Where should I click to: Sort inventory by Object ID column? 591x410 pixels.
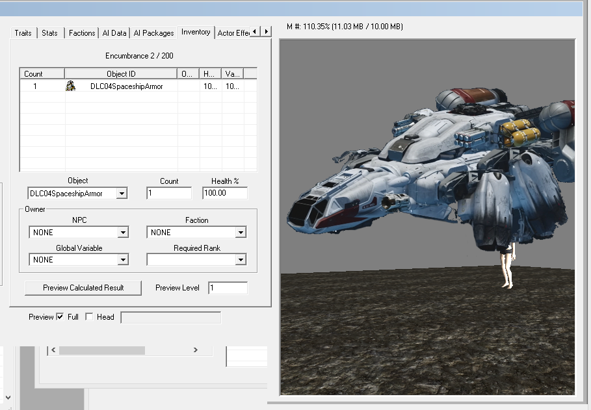121,74
